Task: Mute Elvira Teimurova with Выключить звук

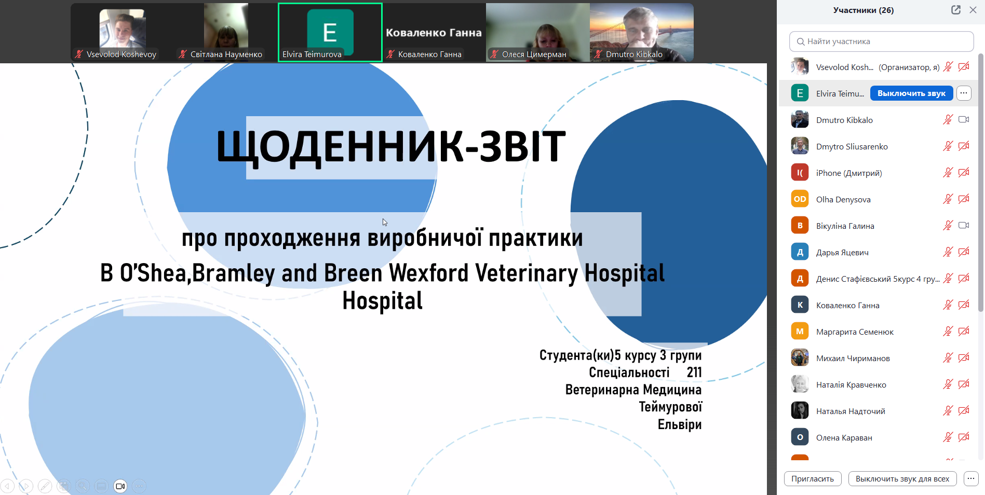Action: point(911,93)
